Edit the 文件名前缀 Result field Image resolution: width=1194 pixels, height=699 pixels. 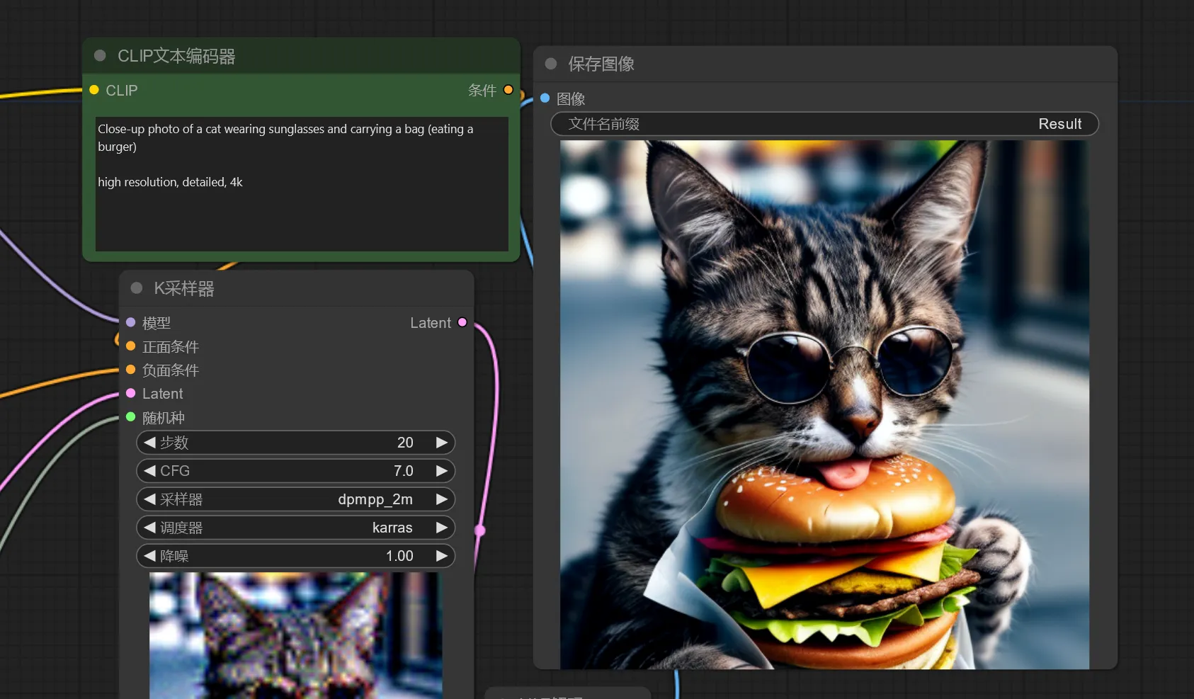[x=824, y=124]
